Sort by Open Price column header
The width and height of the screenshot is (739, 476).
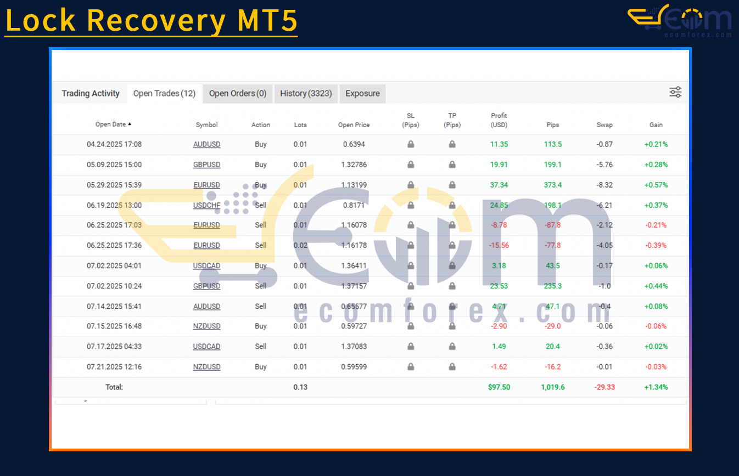354,125
